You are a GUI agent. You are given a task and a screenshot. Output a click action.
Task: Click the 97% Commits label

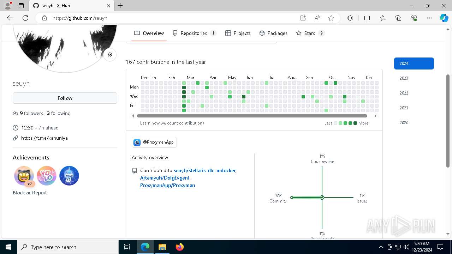tap(278, 198)
